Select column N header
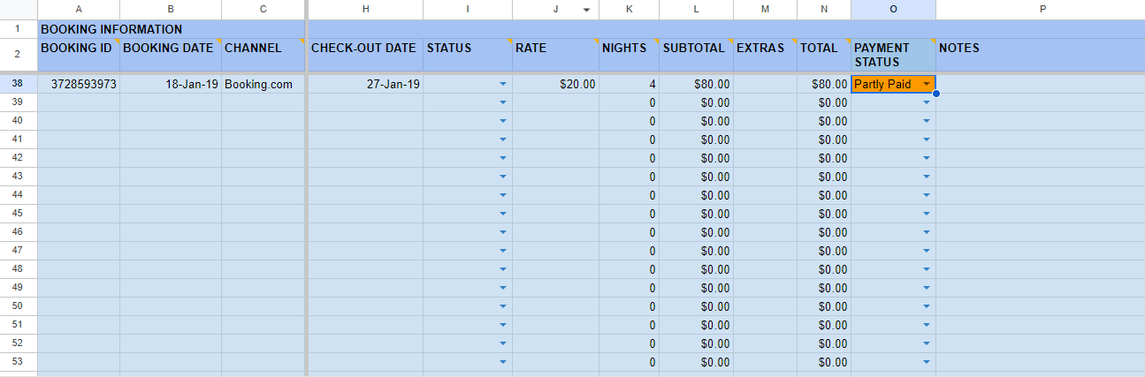The height and width of the screenshot is (377, 1145). [x=824, y=9]
